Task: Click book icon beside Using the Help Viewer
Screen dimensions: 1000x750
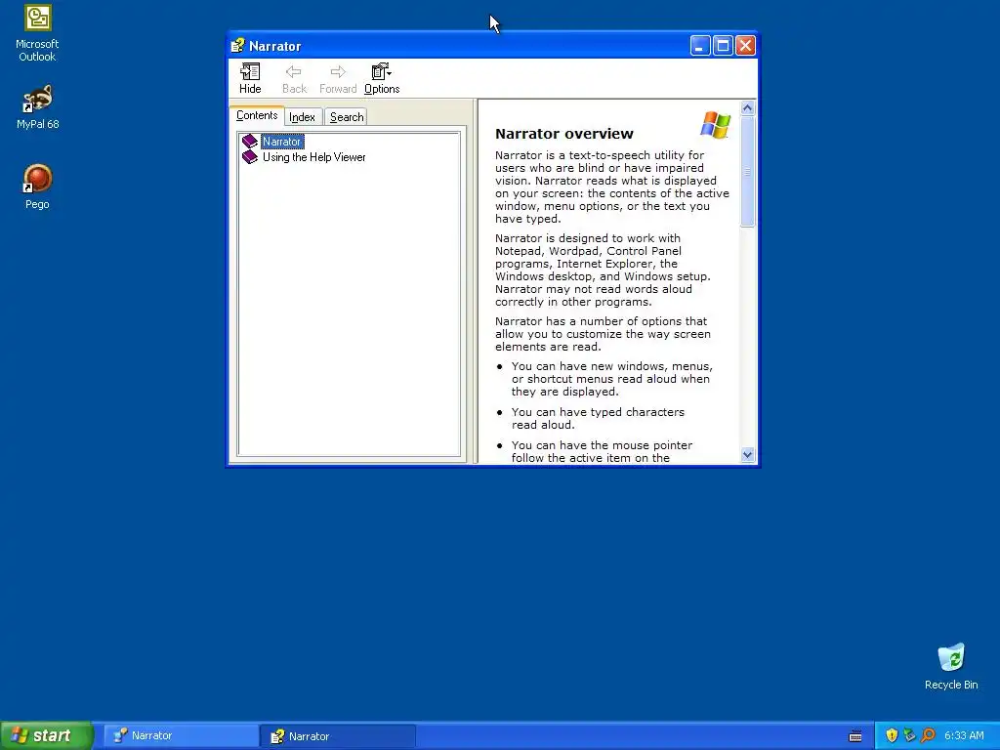Action: (x=250, y=157)
